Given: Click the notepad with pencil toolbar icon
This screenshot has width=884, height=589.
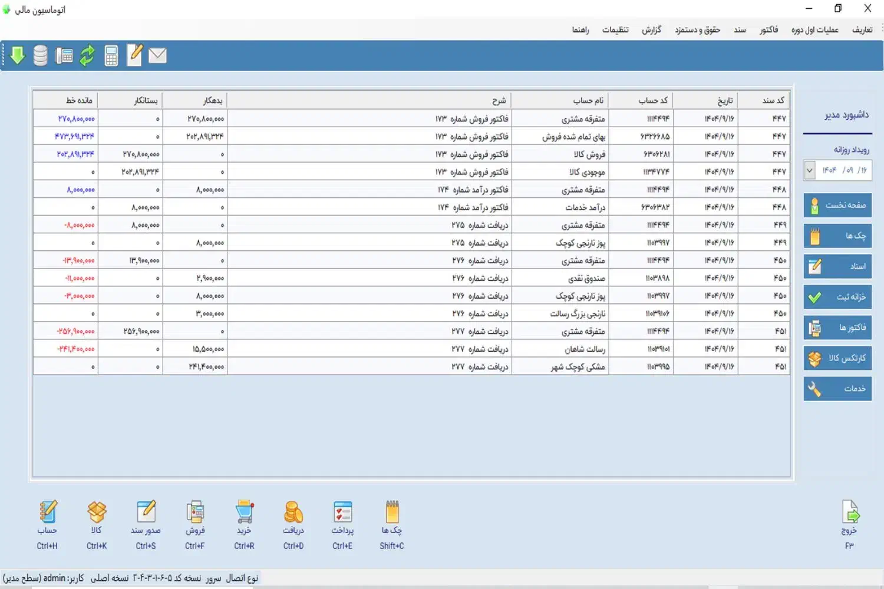Looking at the screenshot, I should [x=134, y=55].
